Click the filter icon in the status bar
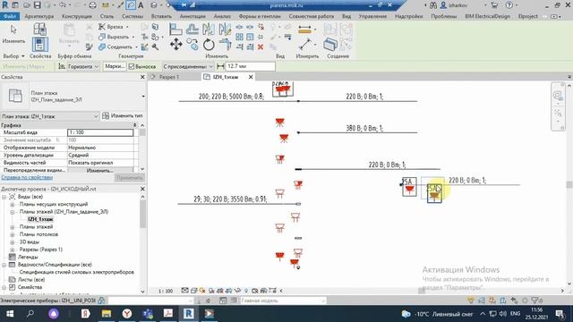The image size is (573, 322). pos(535,301)
